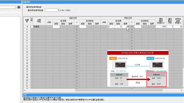
Task: Click the 位软元件 column group header
Action: pyautogui.click(x=73, y=18)
